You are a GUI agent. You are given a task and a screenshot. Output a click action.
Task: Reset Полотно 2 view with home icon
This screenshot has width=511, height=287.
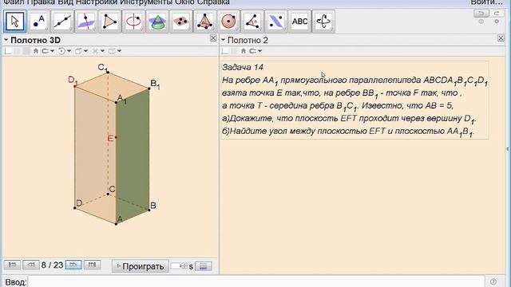pyautogui.click(x=244, y=51)
